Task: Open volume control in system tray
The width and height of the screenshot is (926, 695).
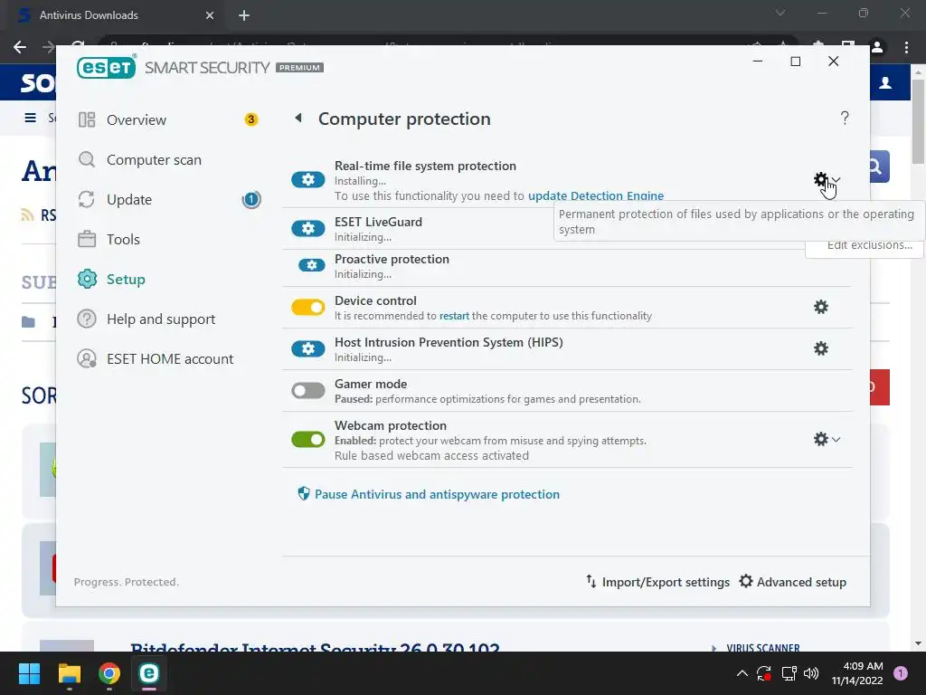Action: (811, 673)
